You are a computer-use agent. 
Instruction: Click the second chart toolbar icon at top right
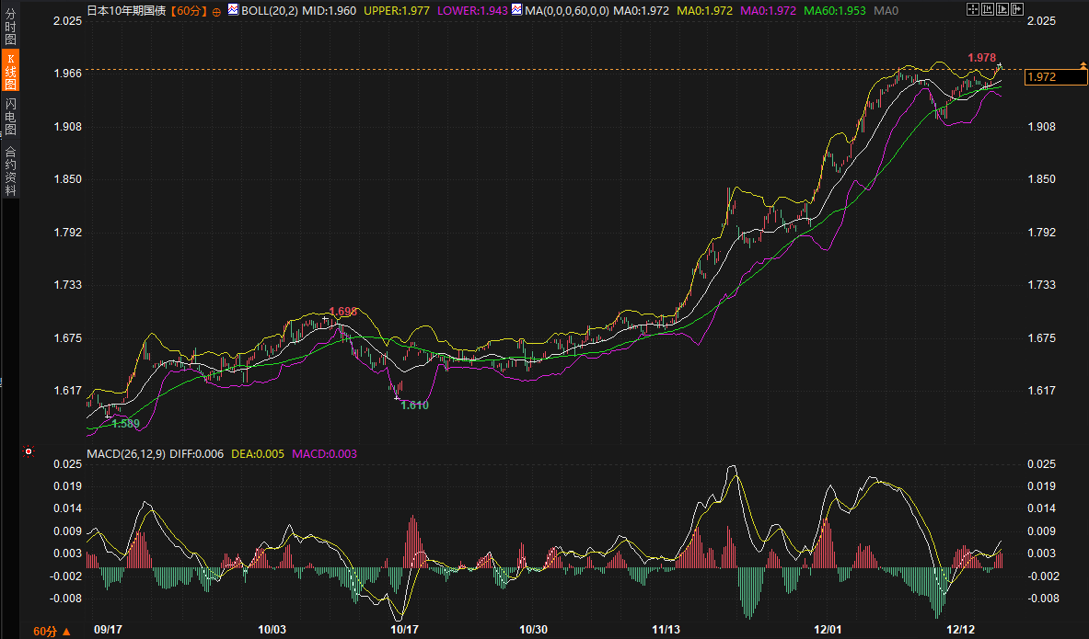click(x=988, y=9)
